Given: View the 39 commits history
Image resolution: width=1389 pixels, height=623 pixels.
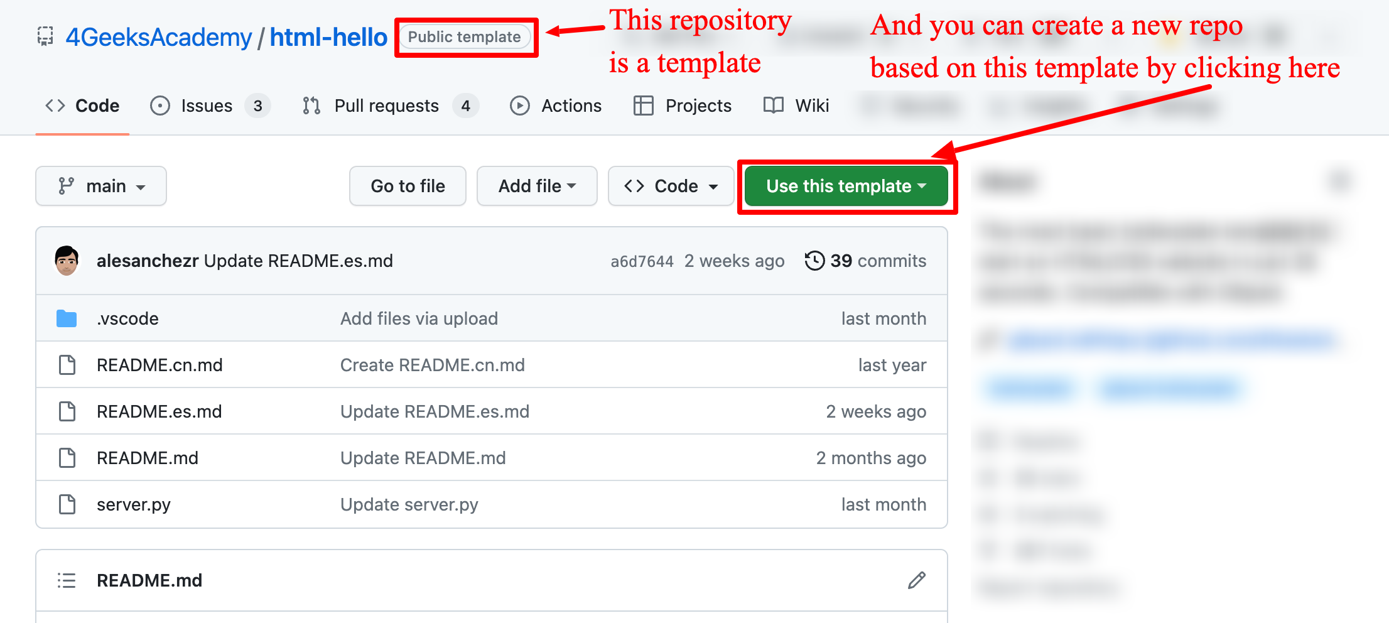Looking at the screenshot, I should point(865,261).
